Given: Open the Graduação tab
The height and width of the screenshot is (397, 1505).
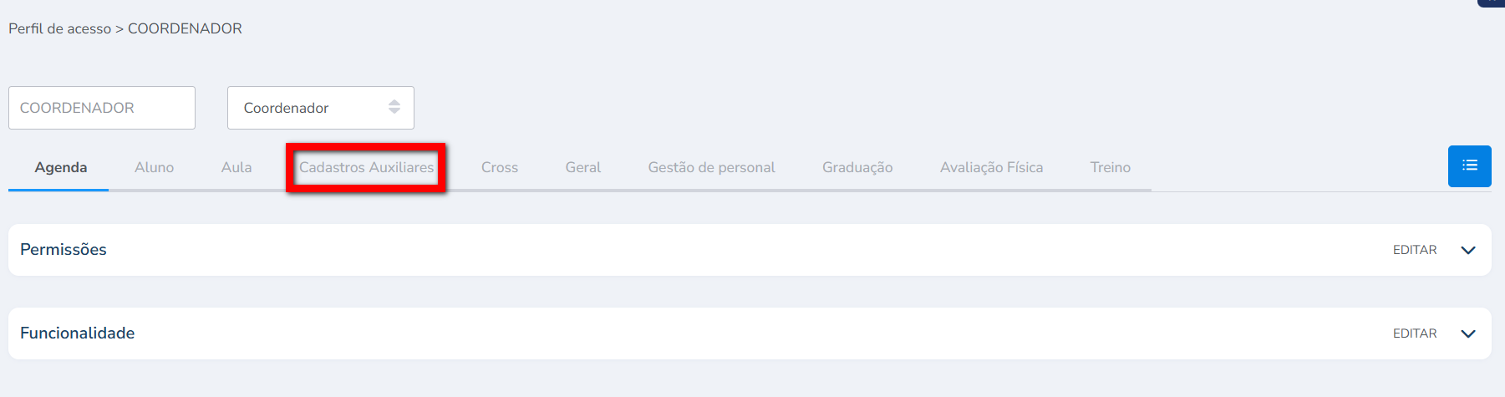Looking at the screenshot, I should 857,167.
